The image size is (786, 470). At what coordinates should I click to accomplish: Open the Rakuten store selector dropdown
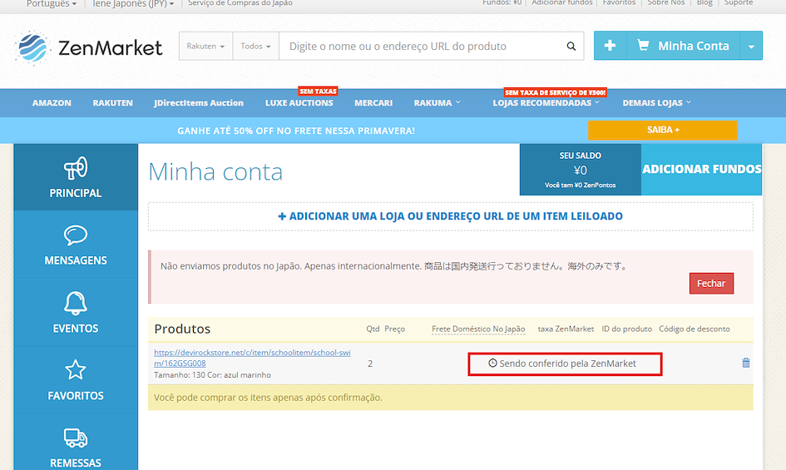(205, 46)
